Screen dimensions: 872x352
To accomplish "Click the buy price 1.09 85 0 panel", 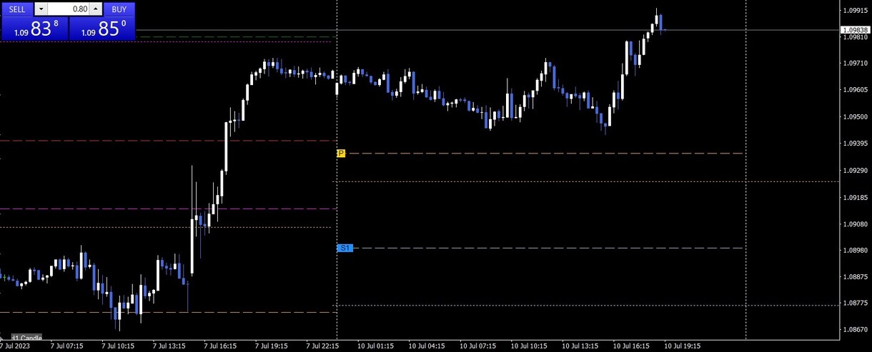I will [x=101, y=29].
